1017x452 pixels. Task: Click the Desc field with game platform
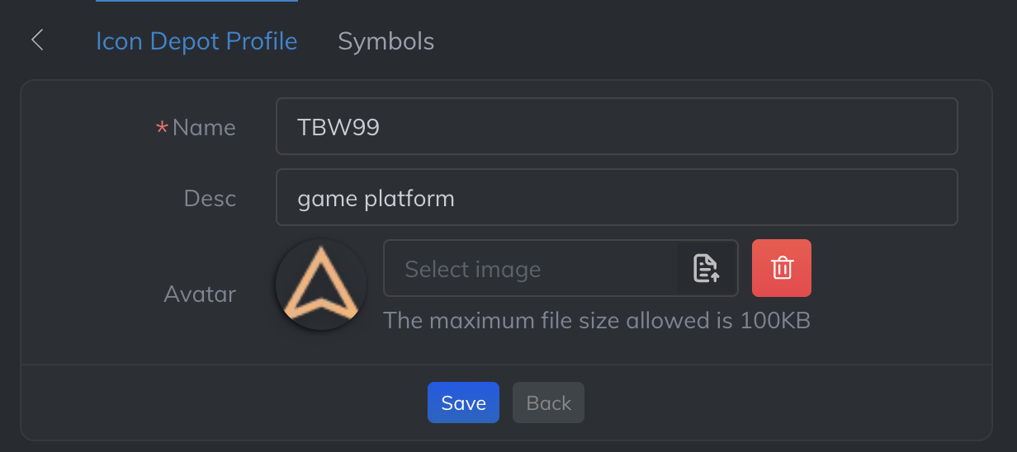(x=616, y=197)
